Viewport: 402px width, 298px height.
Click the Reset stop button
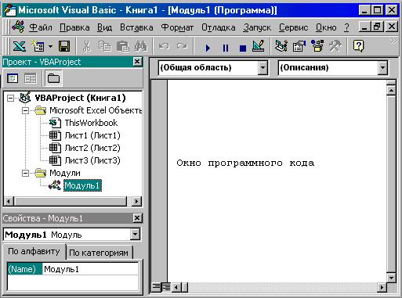pos(243,48)
